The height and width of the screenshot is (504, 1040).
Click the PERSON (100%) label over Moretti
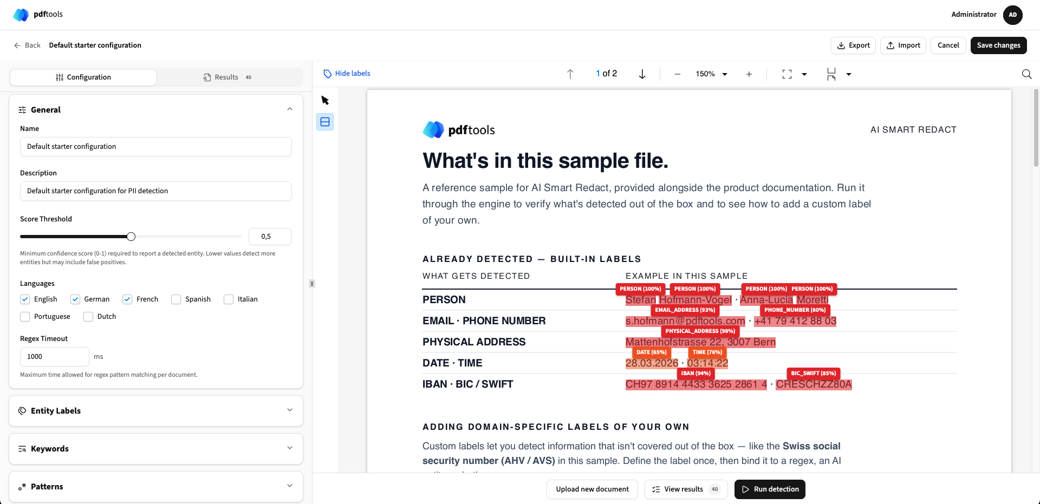812,289
